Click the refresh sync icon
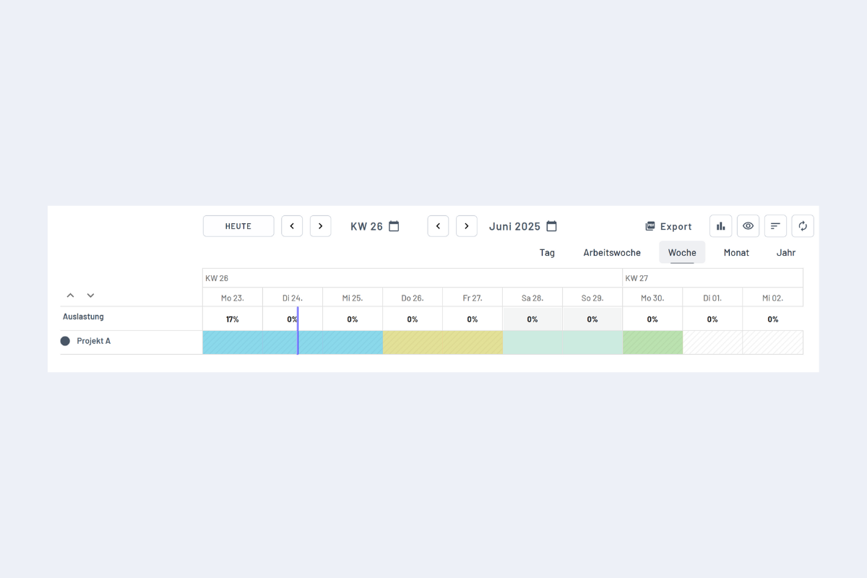 803,226
